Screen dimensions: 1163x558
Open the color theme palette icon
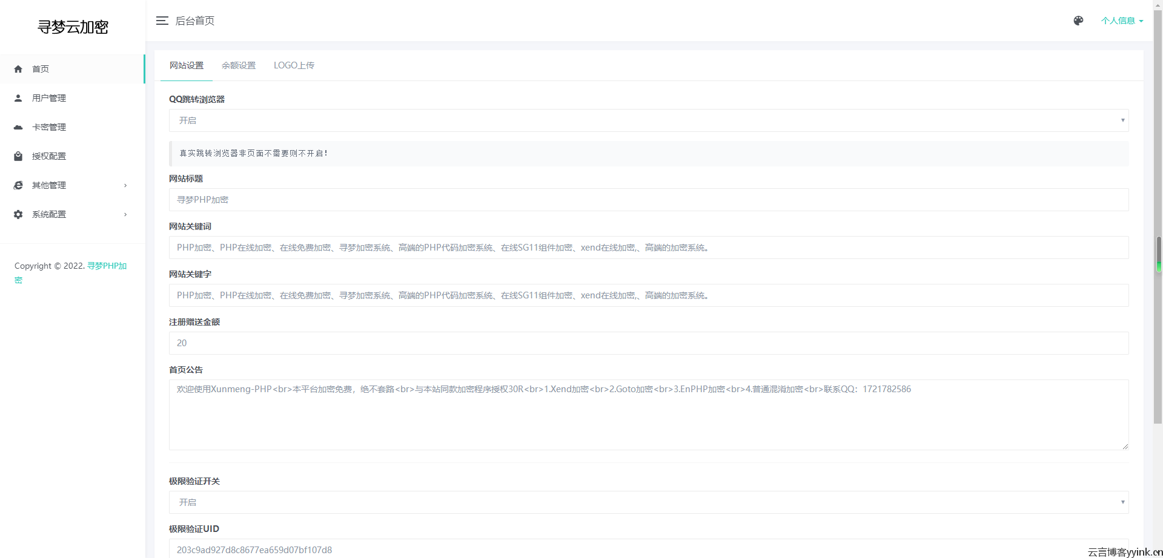click(1078, 21)
